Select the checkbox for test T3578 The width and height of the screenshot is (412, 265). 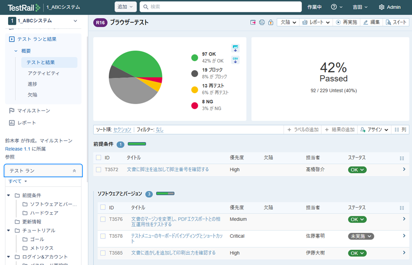[x=103, y=236]
